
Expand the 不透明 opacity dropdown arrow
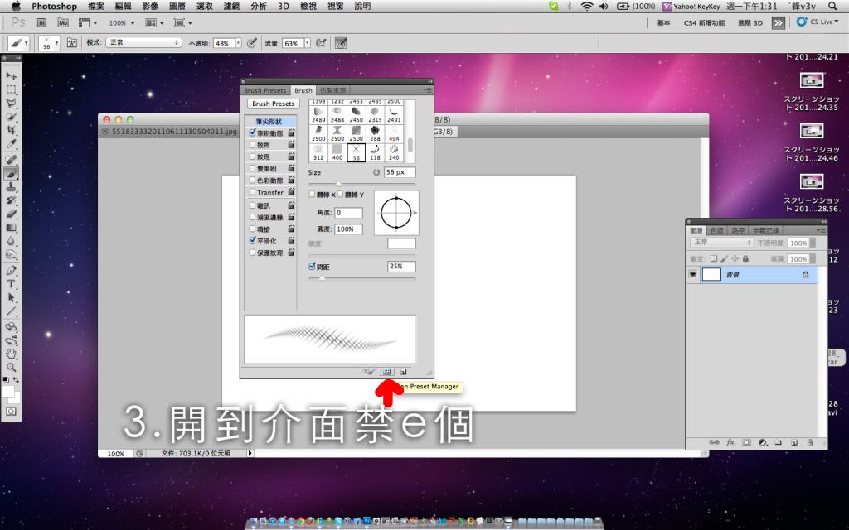239,42
